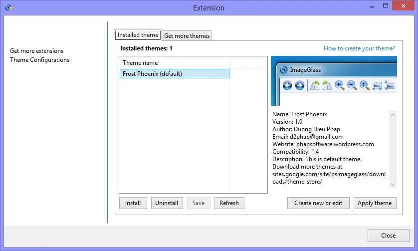Click the Email: d2phap@gmail.com text
This screenshot has width=418, height=251.
(x=308, y=137)
